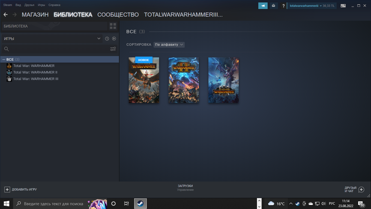Screen dimensions: 371x209
Task: Click the taskbar clock showing 11:14
Action: (345, 204)
